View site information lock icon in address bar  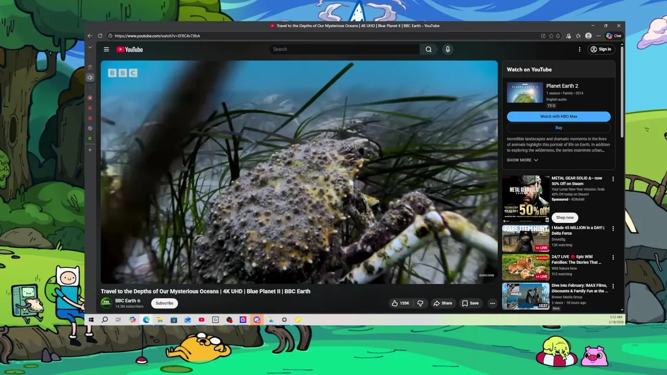click(x=110, y=36)
